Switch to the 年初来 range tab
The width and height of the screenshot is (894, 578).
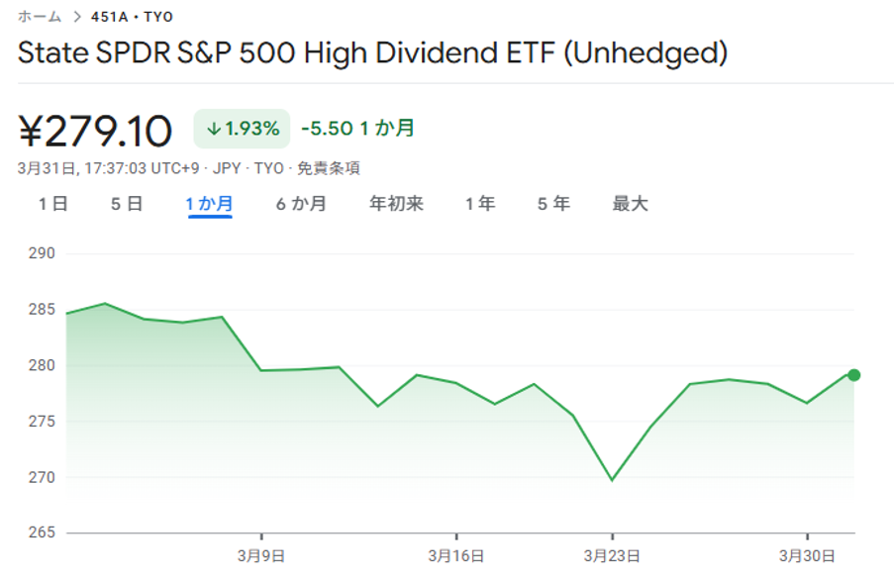coord(396,204)
